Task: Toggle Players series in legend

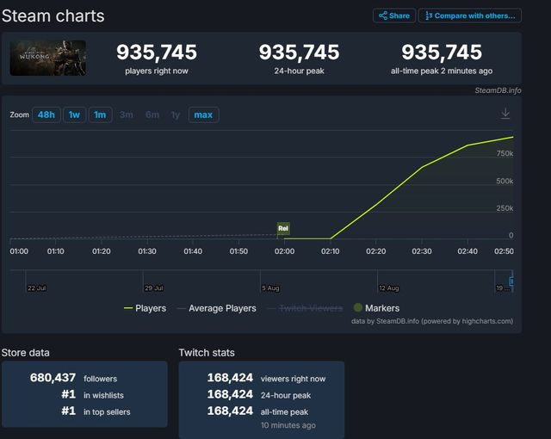Action: coord(145,308)
